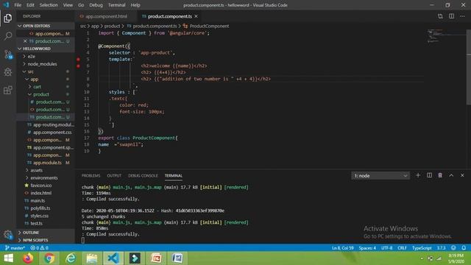471x265 pixels.
Task: Open Windows Start button
Action: pyautogui.click(x=8, y=258)
